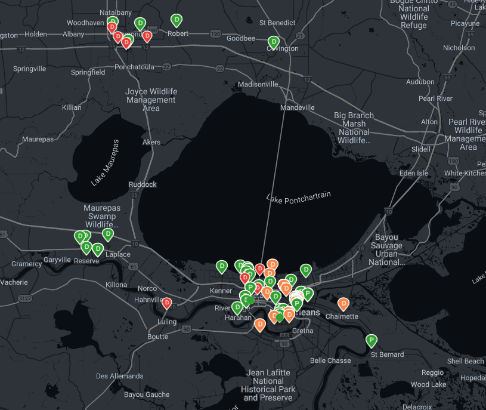The height and width of the screenshot is (410, 486).
Task: Click the green P marker near St Bernard
Action: point(372,341)
